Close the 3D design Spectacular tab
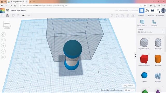Viewport: 166px width, 93px height. point(27,2)
